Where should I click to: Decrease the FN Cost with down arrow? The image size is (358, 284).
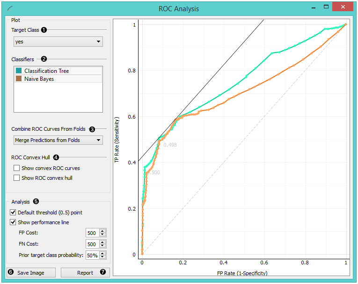(103, 246)
